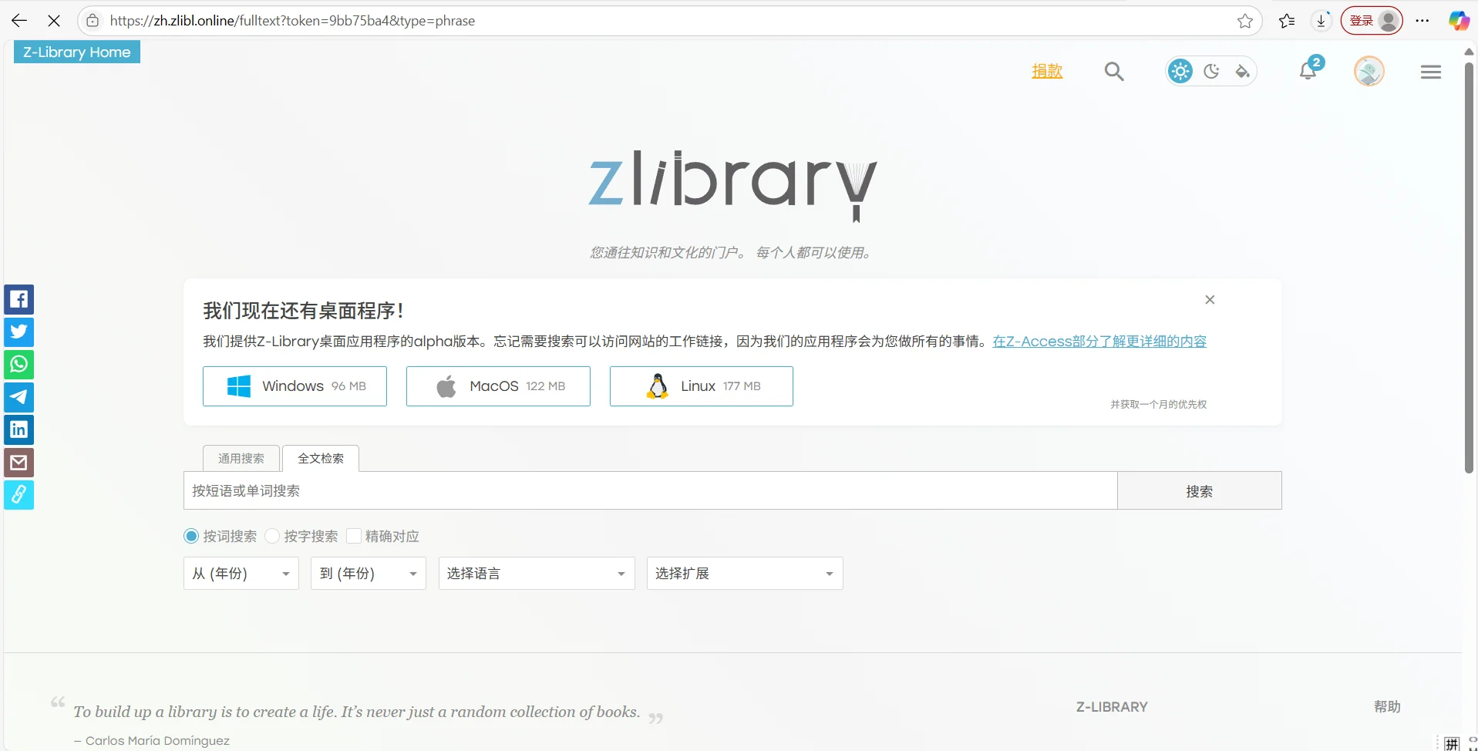Focus the 按短语或单词搜索 input field
This screenshot has width=1478, height=751.
pyautogui.click(x=650, y=490)
